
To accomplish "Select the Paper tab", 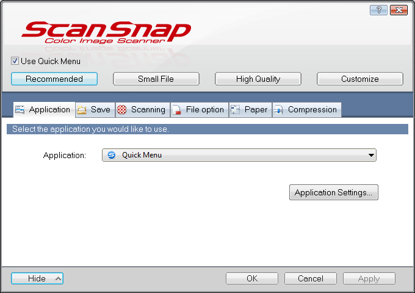I will [x=250, y=110].
